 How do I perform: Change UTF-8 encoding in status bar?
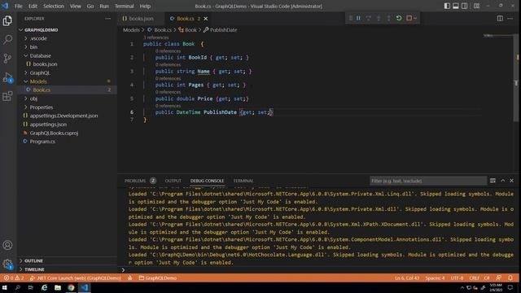point(457,278)
